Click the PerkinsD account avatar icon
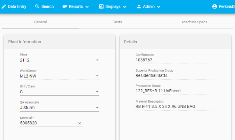Screen dimensions: 235x140 point(214,6)
